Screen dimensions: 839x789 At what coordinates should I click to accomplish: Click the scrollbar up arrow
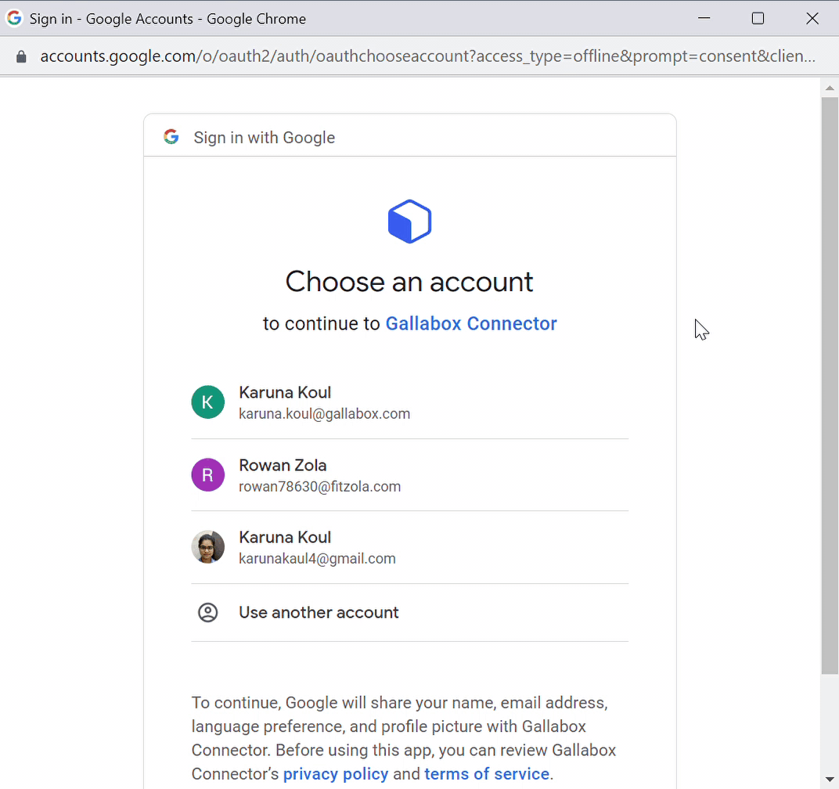(x=830, y=88)
